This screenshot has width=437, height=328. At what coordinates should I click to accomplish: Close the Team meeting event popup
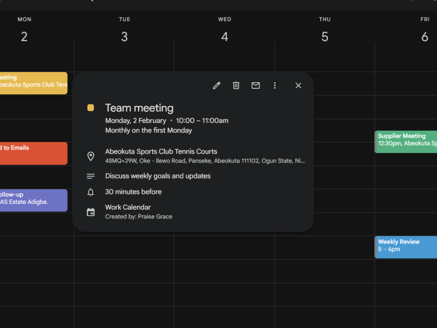pyautogui.click(x=298, y=86)
